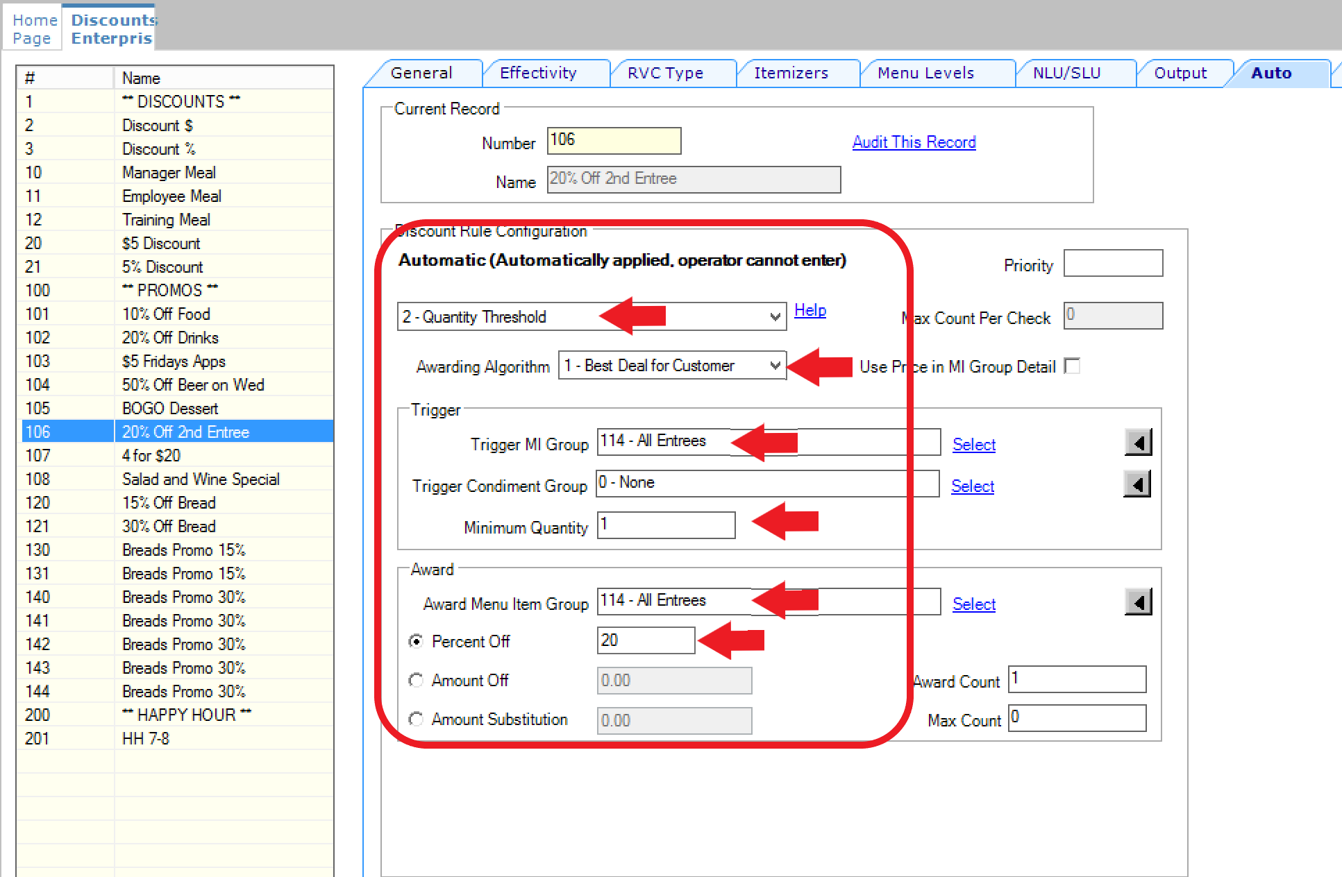Click the Trigger MI Group field
The height and width of the screenshot is (877, 1342).
coord(769,441)
